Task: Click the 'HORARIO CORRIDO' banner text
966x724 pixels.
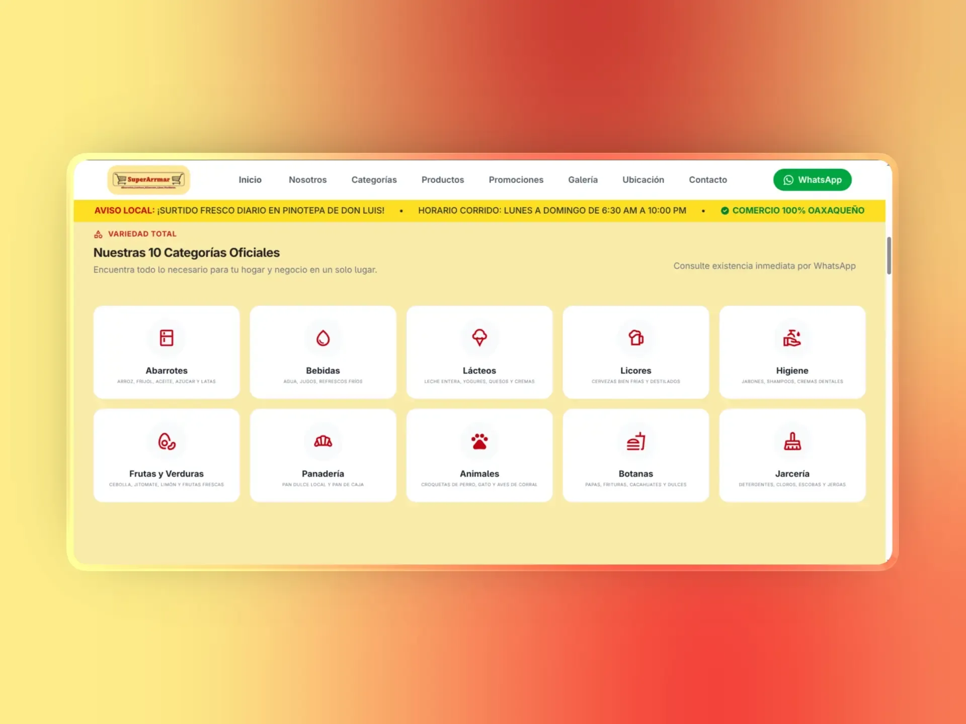Action: point(552,211)
